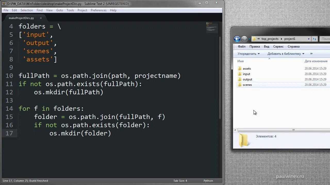This screenshot has width=330, height=185.
Task: Click the editor vertical scrollbar
Action: click(220, 77)
